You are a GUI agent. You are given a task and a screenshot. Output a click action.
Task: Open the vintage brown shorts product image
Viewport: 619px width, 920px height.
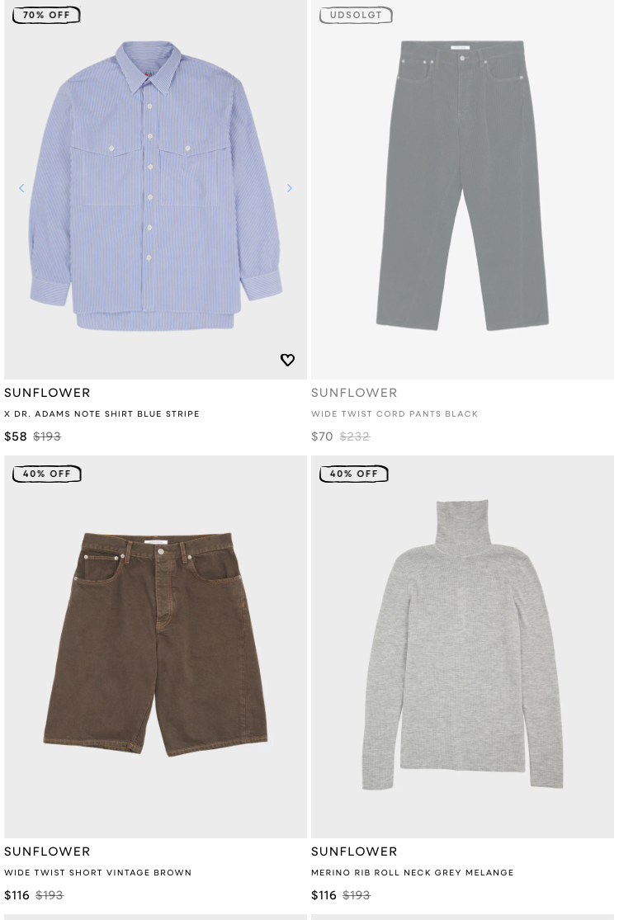(x=155, y=647)
